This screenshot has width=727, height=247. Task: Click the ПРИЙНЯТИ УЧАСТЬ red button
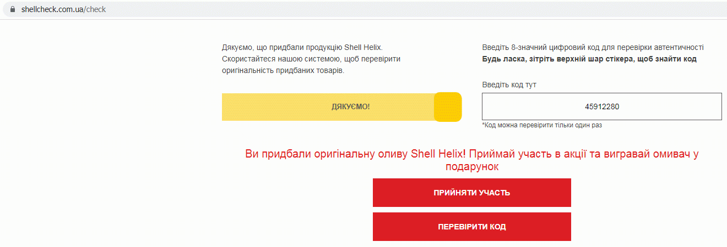[471, 193]
